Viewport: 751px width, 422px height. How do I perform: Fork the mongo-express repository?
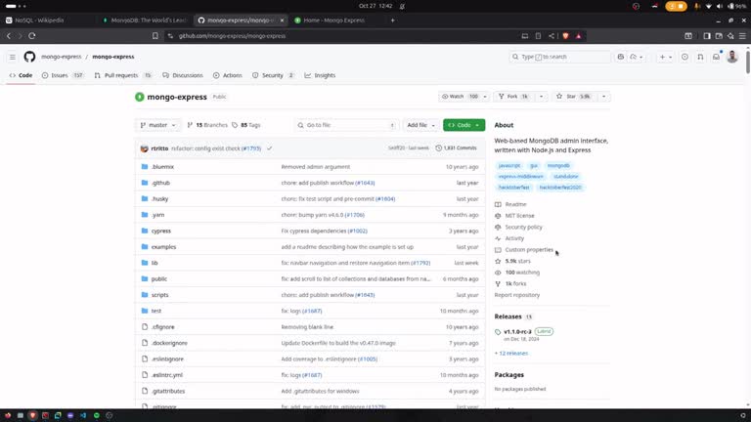tap(515, 97)
